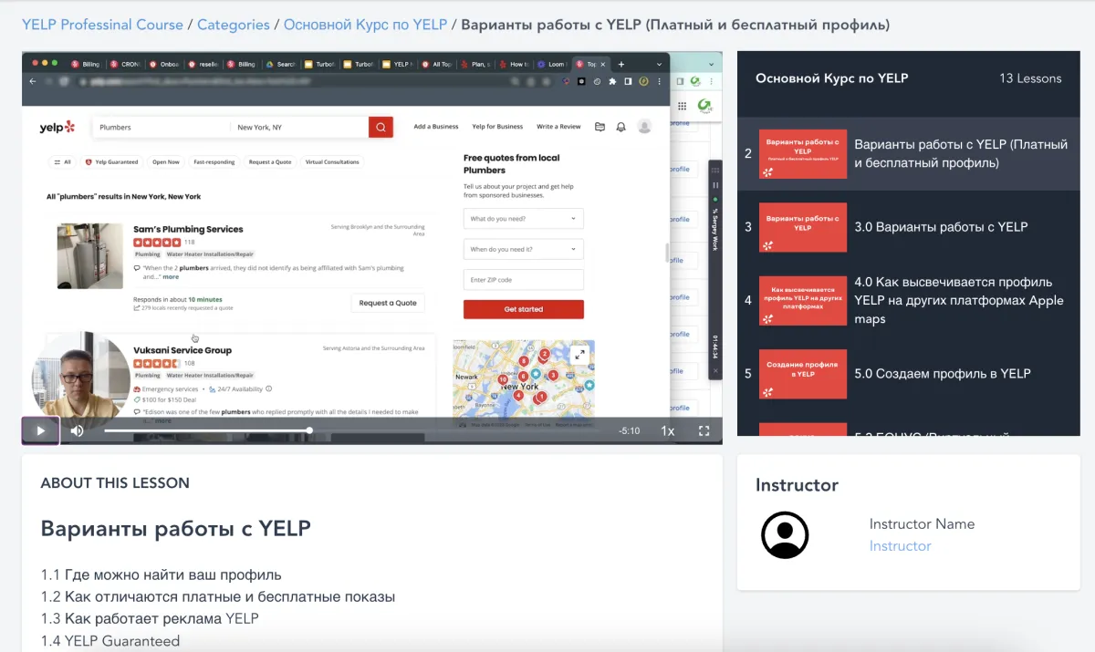Open the Categories breadcrumb link
This screenshot has height=652, width=1095.
(234, 25)
